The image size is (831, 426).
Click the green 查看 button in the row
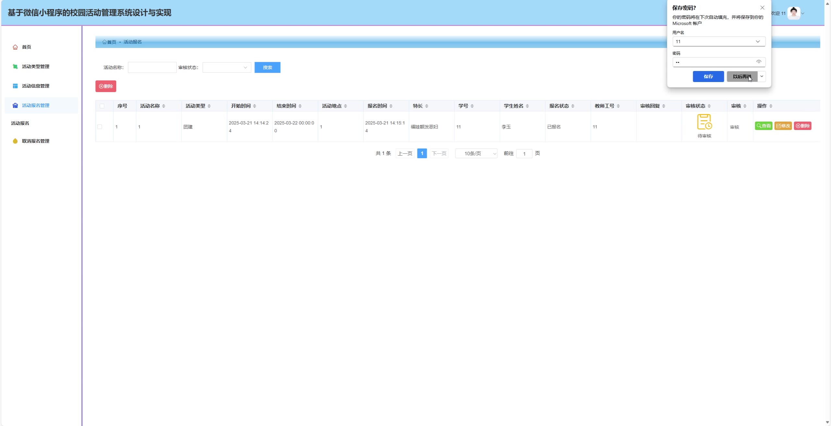[x=763, y=126]
